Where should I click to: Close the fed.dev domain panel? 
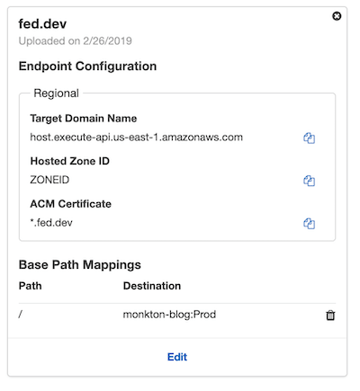[337, 16]
